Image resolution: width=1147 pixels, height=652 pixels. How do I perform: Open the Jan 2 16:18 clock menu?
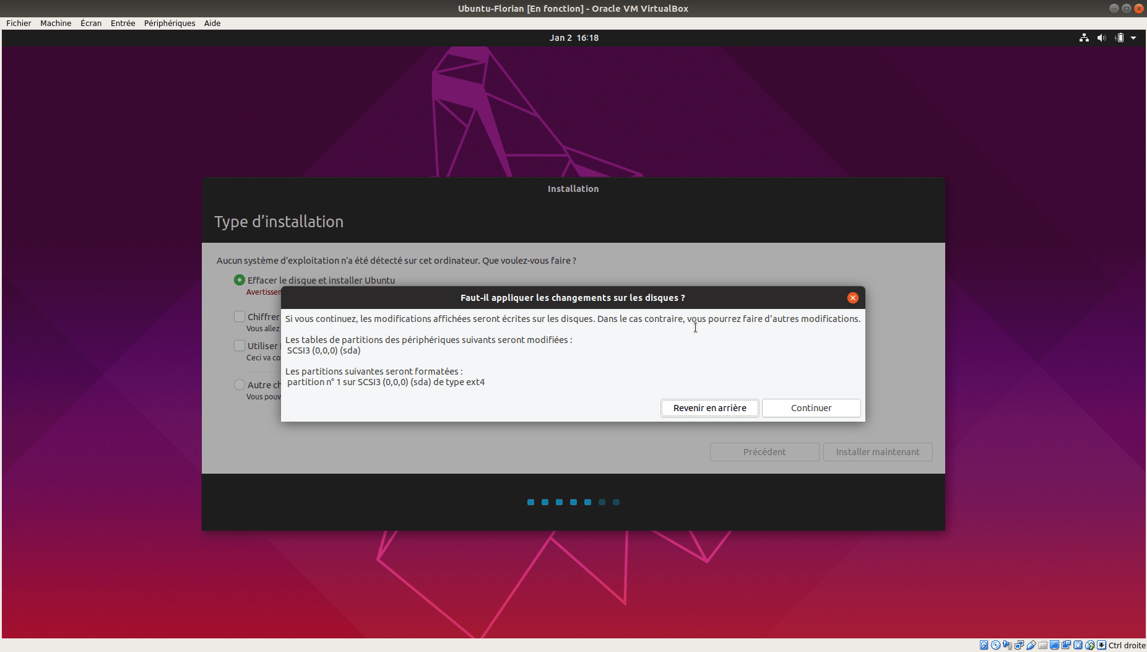click(x=574, y=38)
